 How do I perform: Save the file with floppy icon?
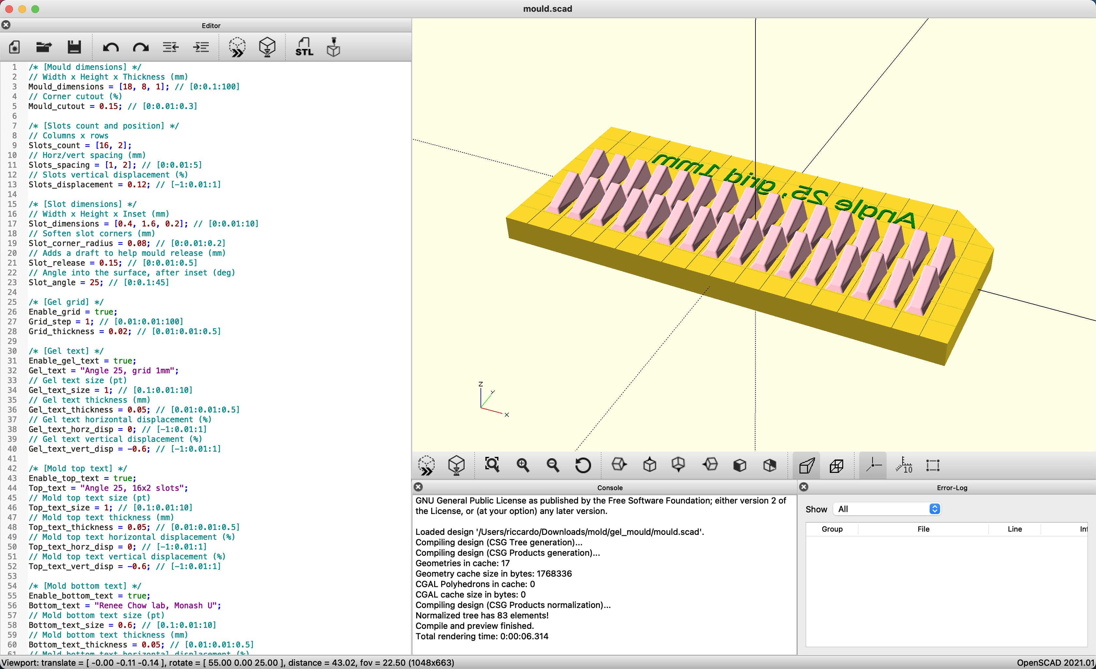tap(74, 47)
